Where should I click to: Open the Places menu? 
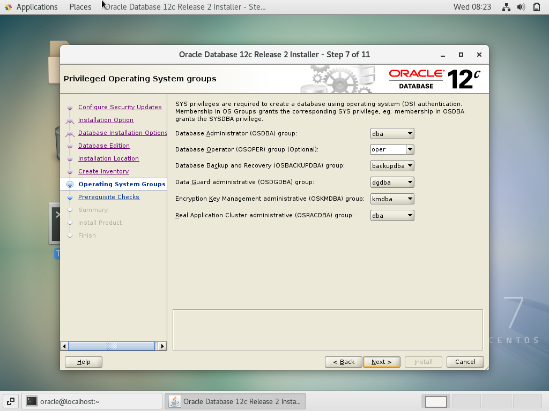click(80, 7)
